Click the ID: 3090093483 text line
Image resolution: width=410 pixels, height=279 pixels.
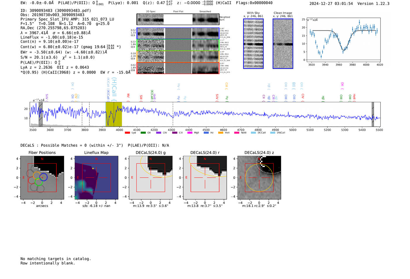(x=56, y=11)
